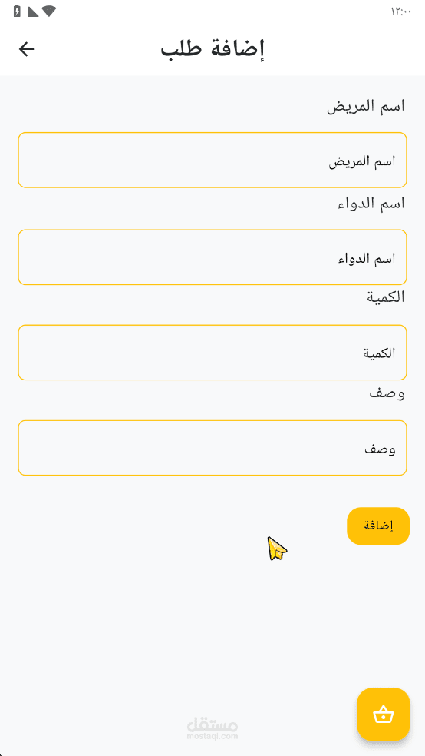
Task: Tap the battery icon in status bar
Action: [18, 11]
